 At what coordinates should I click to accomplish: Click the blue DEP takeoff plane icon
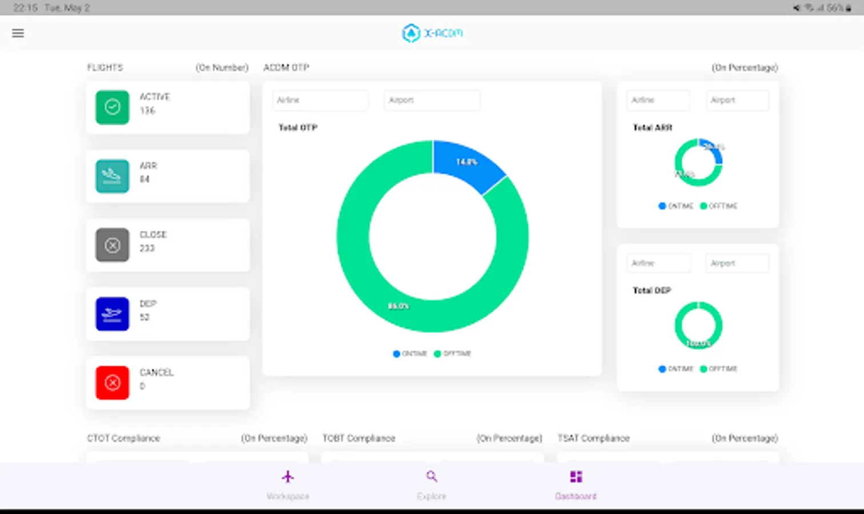pos(112,314)
